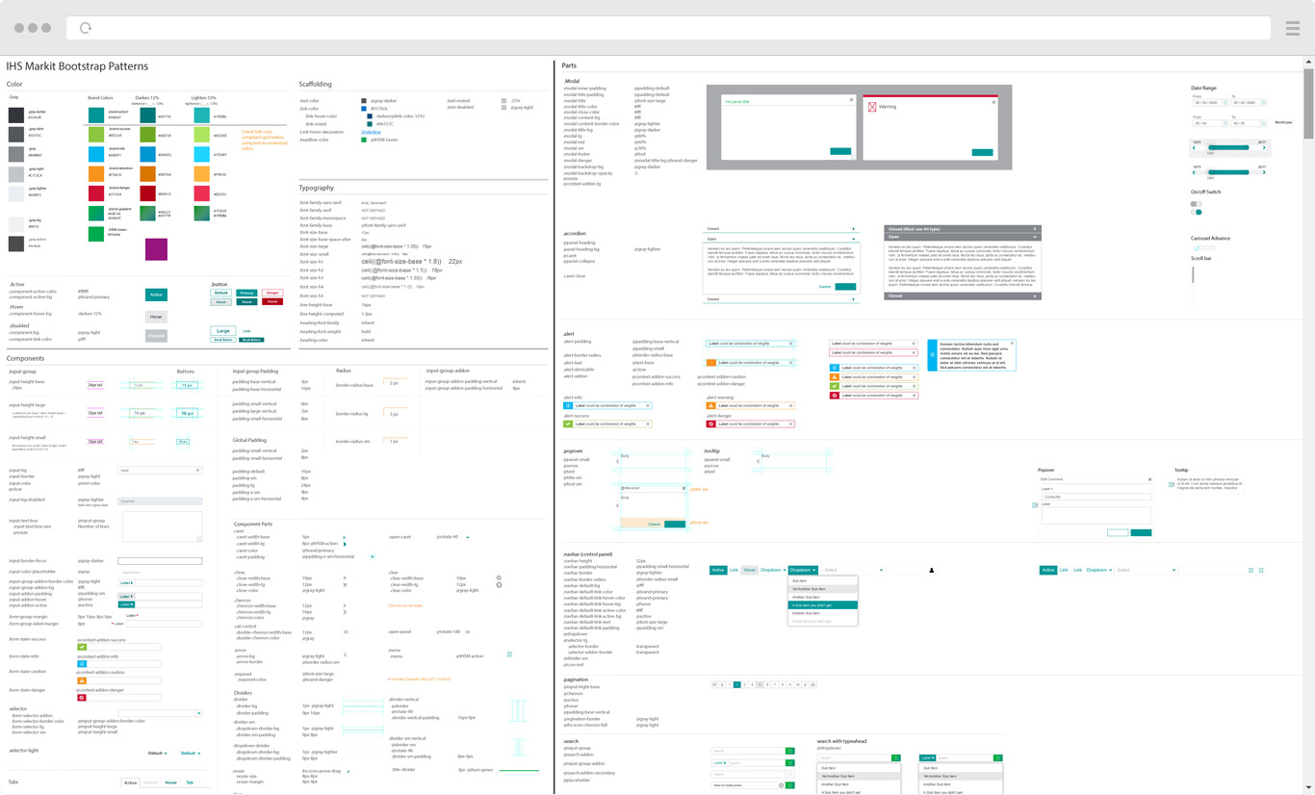Click the Primary button
The height and width of the screenshot is (795, 1315).
pyautogui.click(x=246, y=293)
